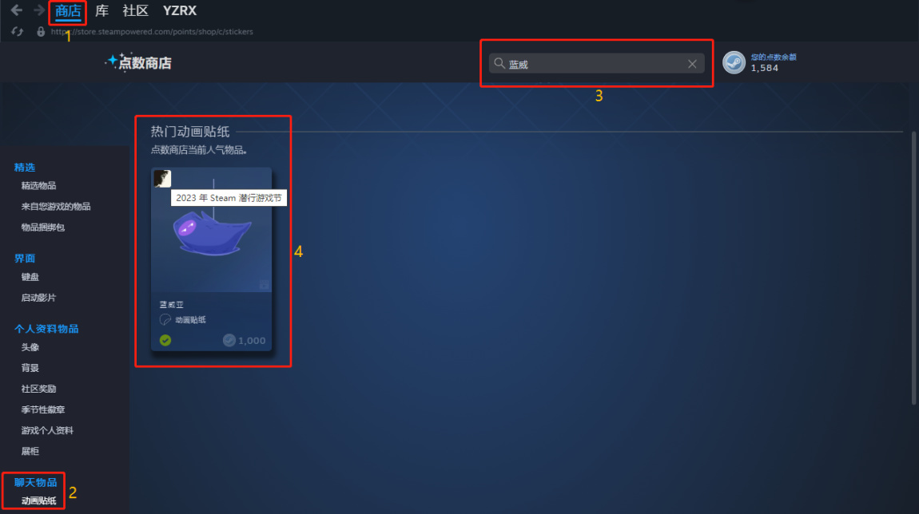Screen dimensions: 919x514
Task: Open 点数商店 title link
Action: click(x=145, y=63)
